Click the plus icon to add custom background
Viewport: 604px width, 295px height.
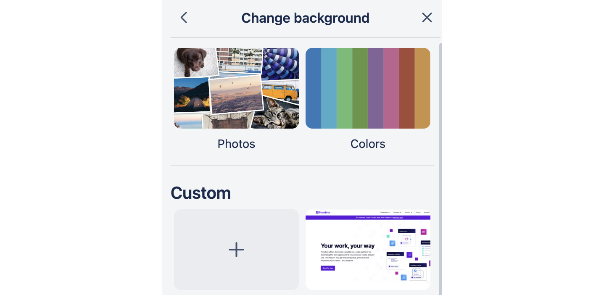pos(236,250)
